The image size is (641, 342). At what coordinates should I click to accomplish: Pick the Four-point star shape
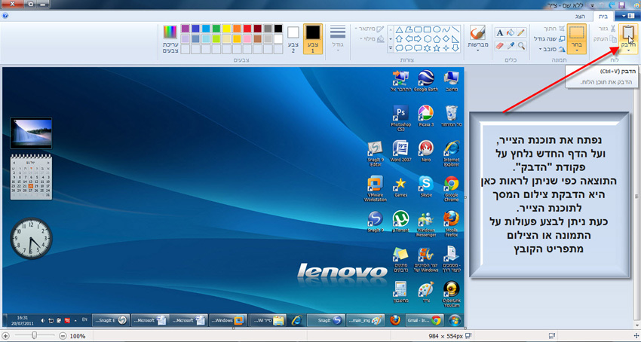[x=446, y=48]
